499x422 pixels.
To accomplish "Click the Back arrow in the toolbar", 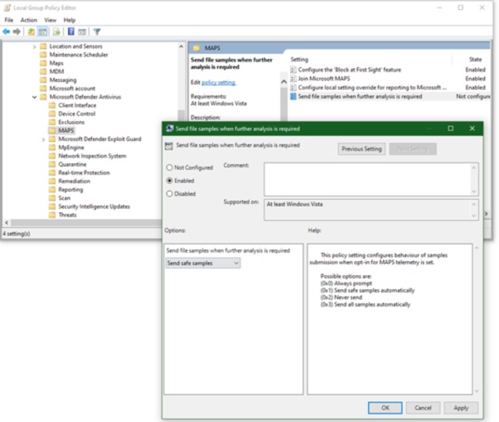I will tap(6, 31).
